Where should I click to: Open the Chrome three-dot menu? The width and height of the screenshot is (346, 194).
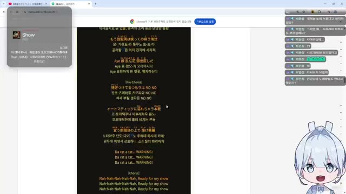click(342, 12)
